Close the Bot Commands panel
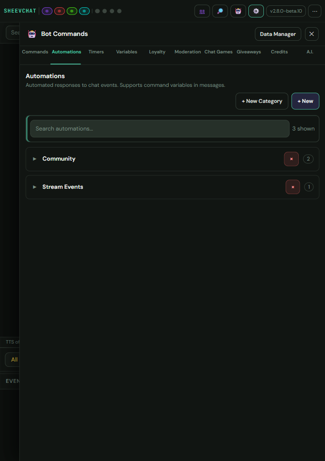The image size is (325, 461). pyautogui.click(x=312, y=34)
